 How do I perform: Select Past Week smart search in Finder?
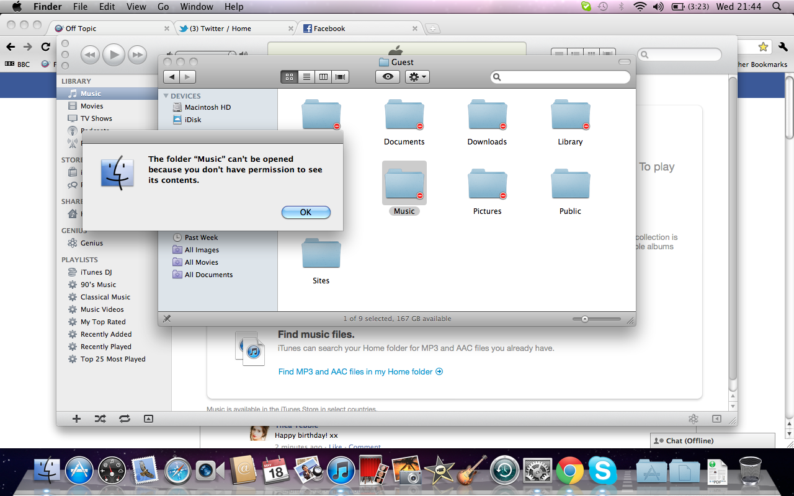(195, 237)
